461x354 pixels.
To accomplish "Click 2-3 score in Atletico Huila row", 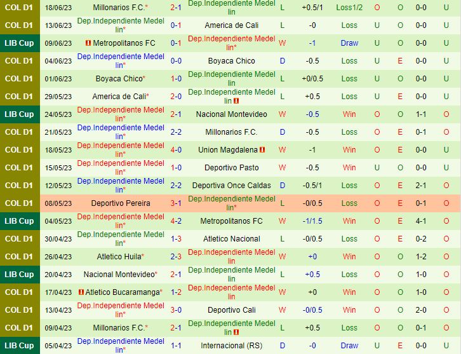I will [176, 257].
